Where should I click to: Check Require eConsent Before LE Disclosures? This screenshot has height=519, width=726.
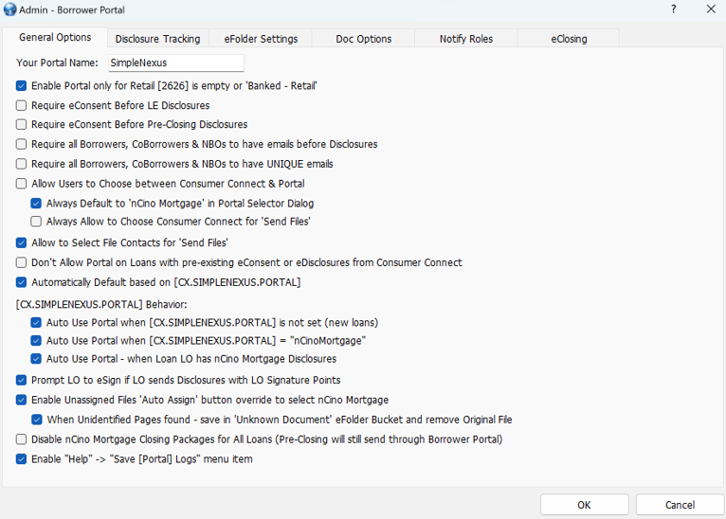click(21, 105)
